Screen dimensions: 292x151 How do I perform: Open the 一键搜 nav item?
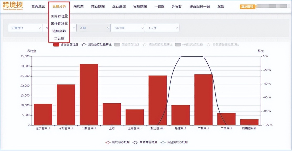click(159, 7)
